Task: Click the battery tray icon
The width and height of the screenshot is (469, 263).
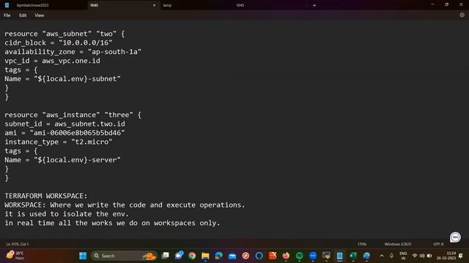Action: click(429, 256)
